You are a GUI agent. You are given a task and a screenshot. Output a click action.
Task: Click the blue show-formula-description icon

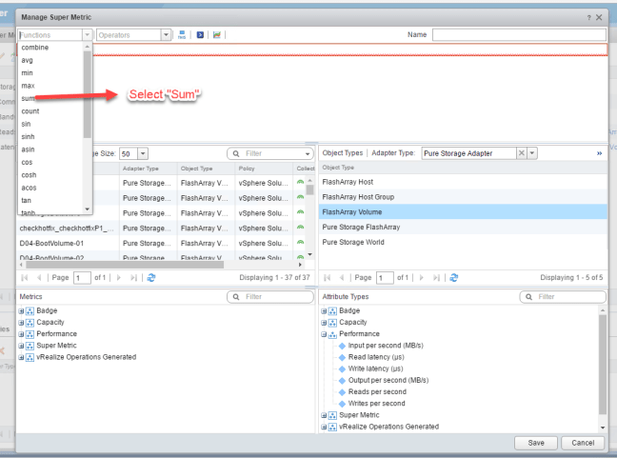click(198, 34)
